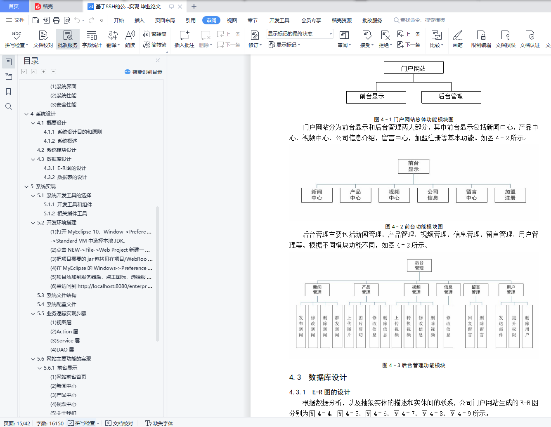This screenshot has width=551, height=427.
Task: Click the 目录 outline icon in left sidebar
Action: (9, 62)
